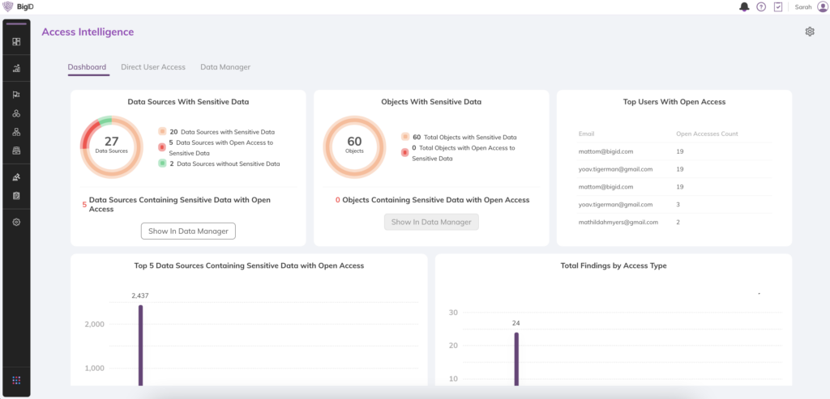Viewport: 830px width, 399px height.
Task: Select yoav.tigerman@gmail.com row with count 19
Action: pyautogui.click(x=674, y=169)
